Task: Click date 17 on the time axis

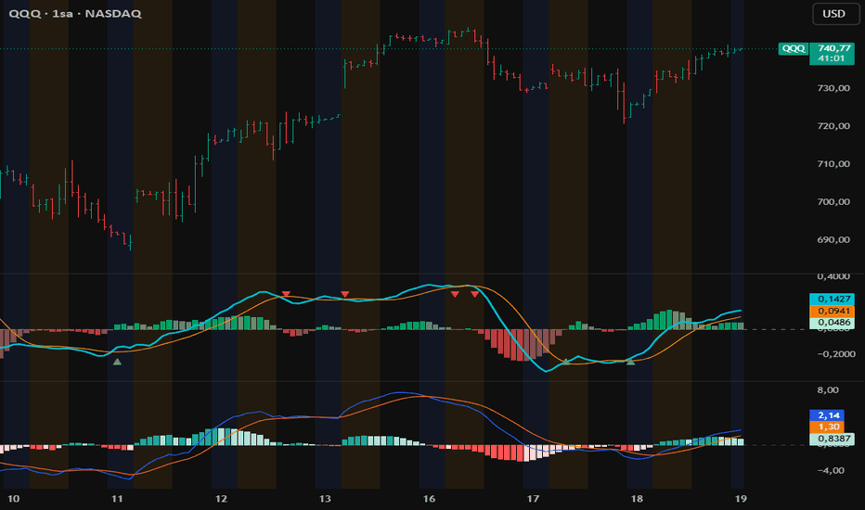Action: [533, 499]
